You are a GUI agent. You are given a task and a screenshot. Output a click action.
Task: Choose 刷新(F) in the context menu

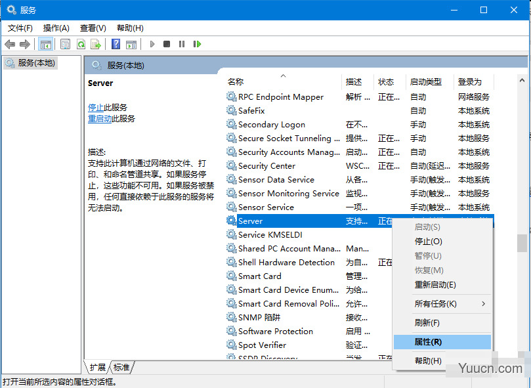[442, 323]
